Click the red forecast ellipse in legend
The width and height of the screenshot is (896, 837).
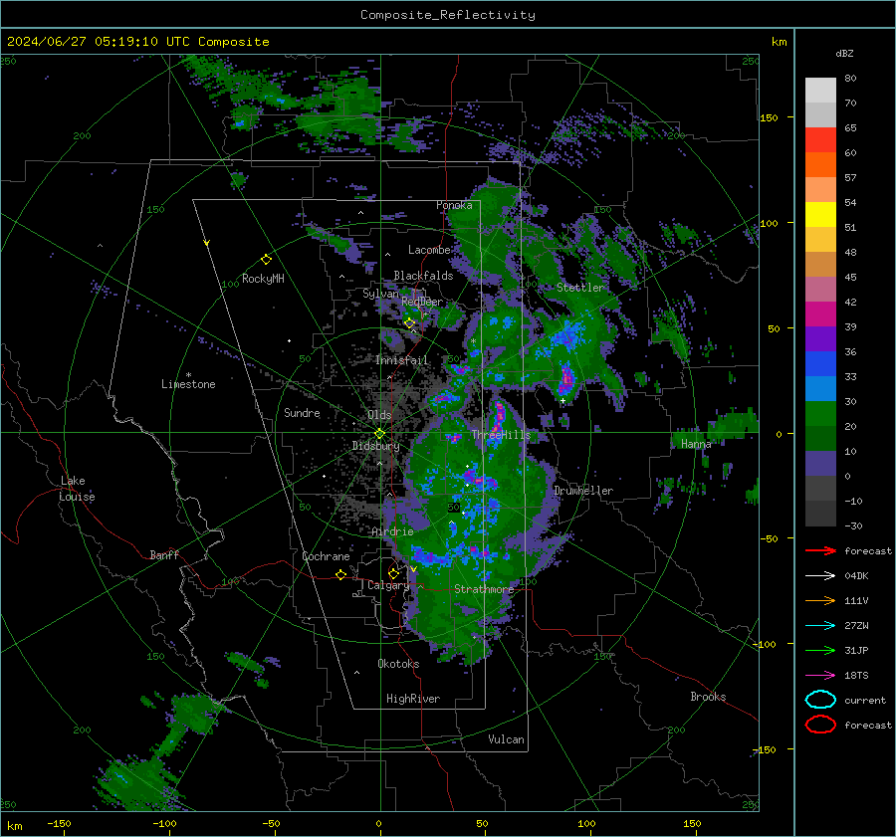pyautogui.click(x=820, y=725)
